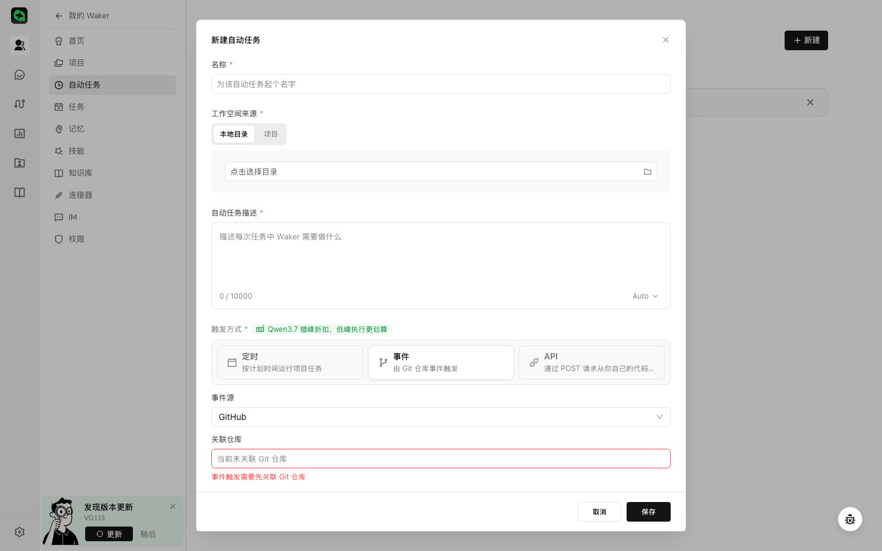
Task: Open the profile card icon in left rail
Action: 20,163
